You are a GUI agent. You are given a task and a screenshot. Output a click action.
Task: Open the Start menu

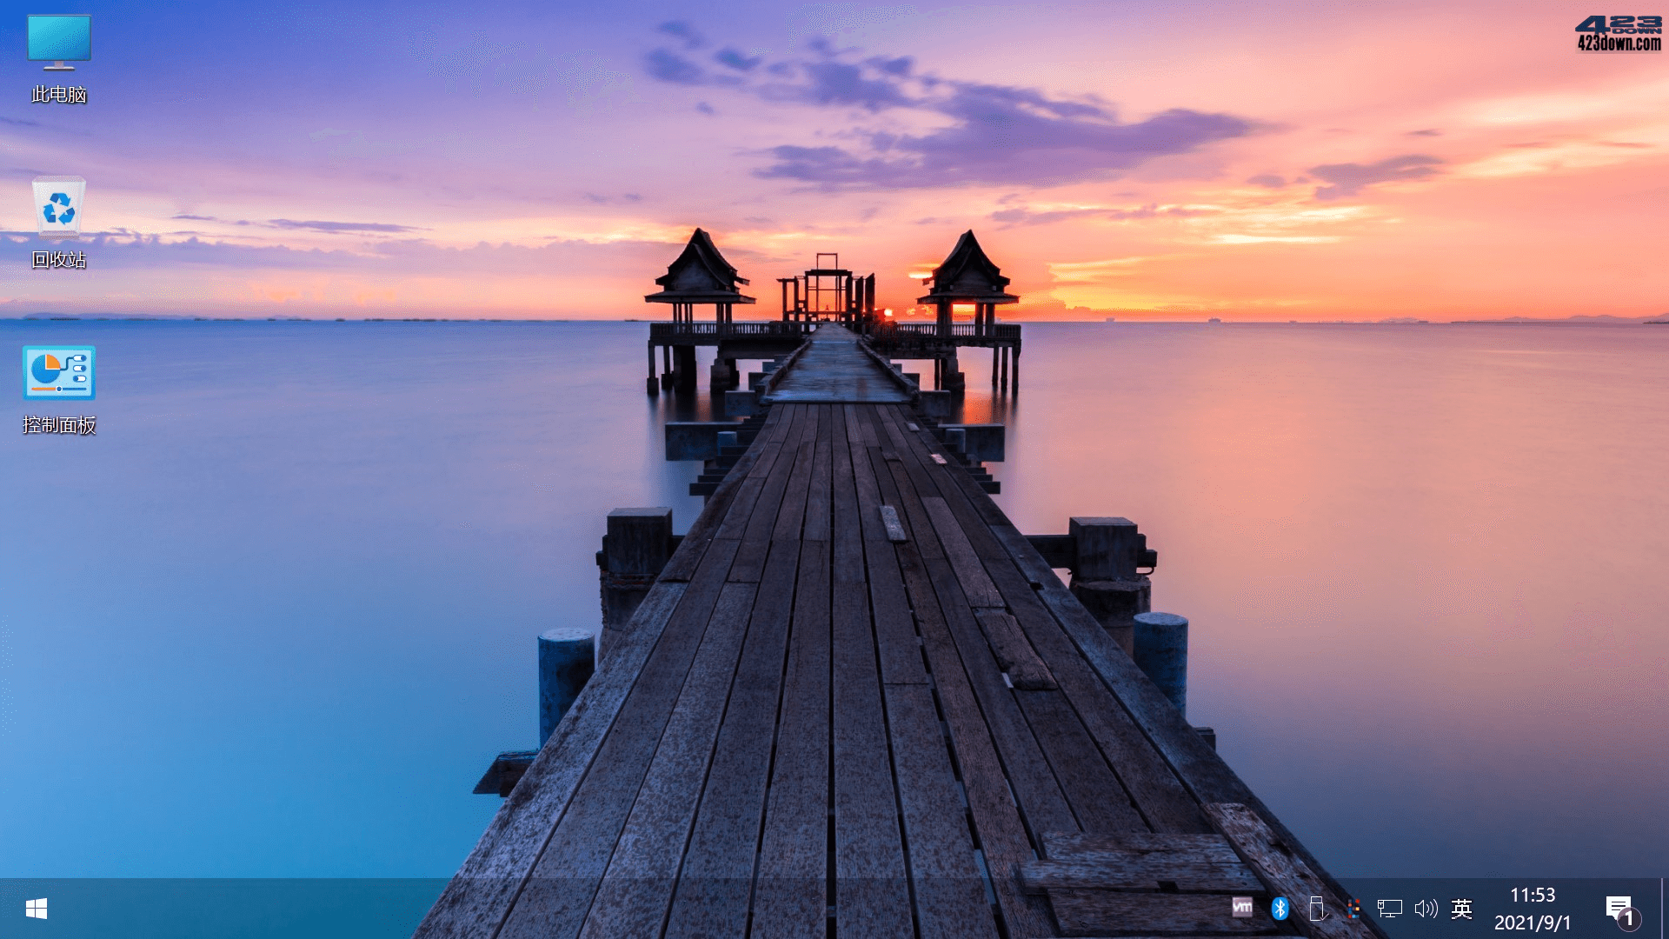coord(35,908)
